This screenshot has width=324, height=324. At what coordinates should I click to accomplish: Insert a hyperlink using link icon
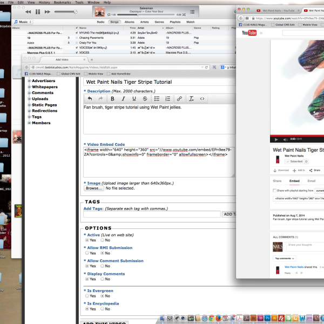click(179, 99)
